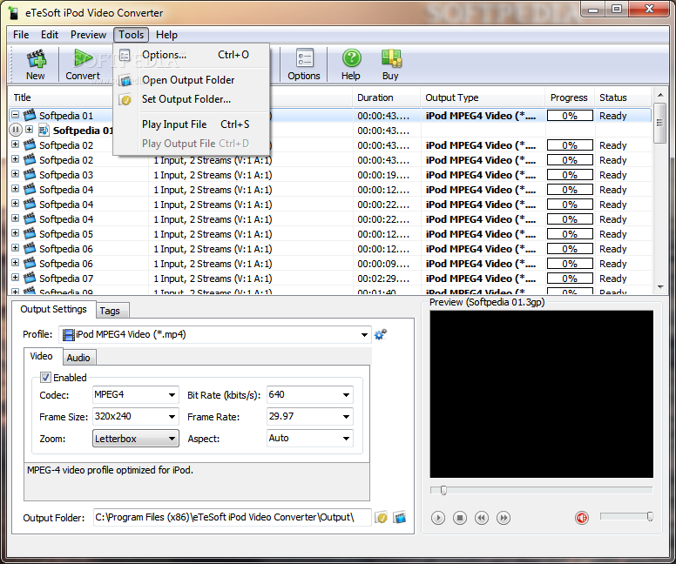The image size is (676, 564).
Task: Expand the Softpedia 05 row
Action: pyautogui.click(x=15, y=233)
